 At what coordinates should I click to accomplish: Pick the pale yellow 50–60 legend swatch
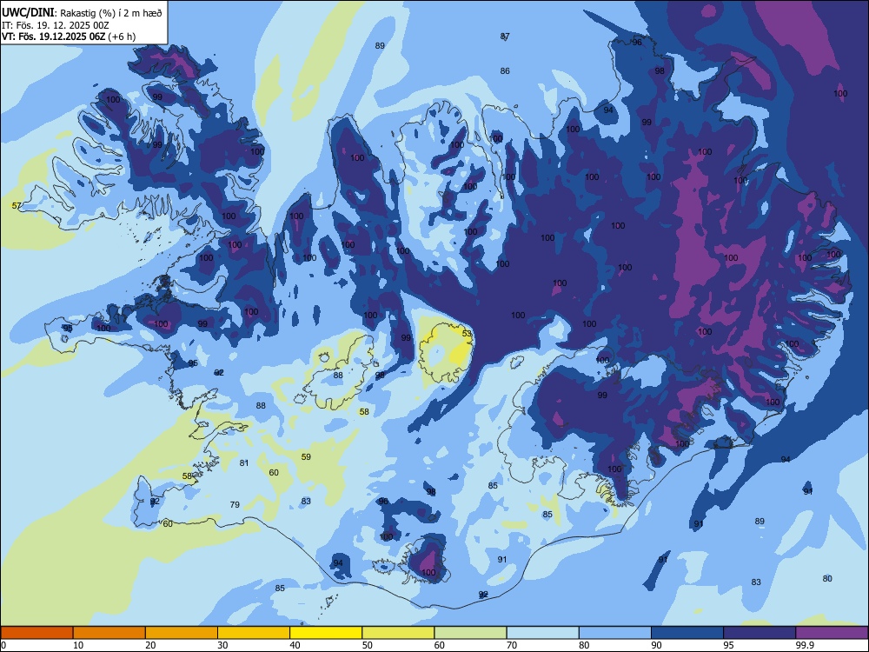pos(398,633)
